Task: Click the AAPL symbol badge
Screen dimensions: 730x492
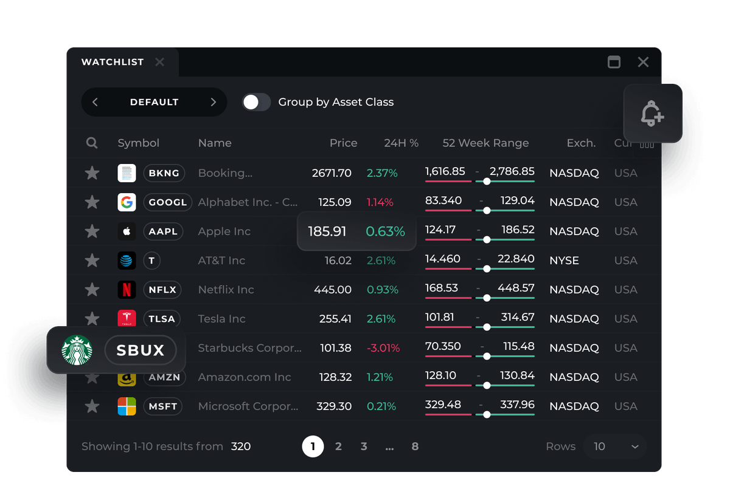Action: [x=163, y=231]
